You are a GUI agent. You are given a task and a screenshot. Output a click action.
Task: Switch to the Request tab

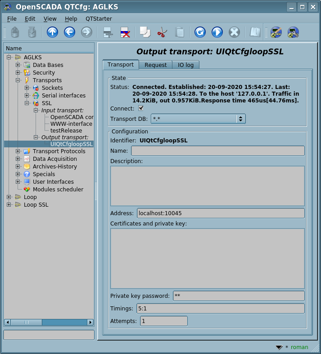coord(155,65)
